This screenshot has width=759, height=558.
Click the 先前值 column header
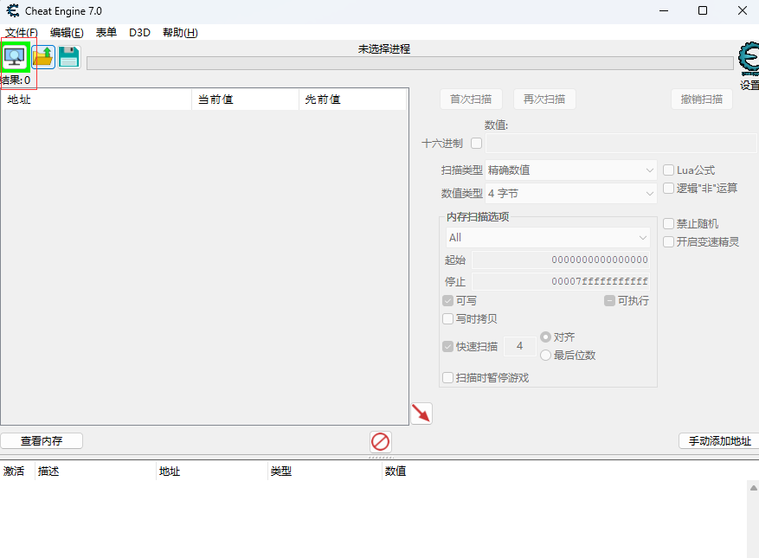(352, 99)
